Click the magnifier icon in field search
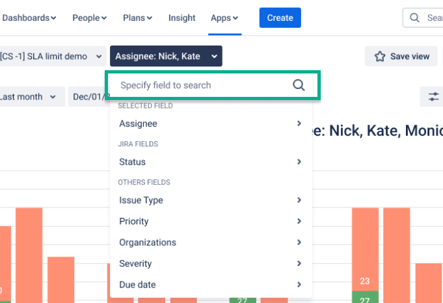 299,85
